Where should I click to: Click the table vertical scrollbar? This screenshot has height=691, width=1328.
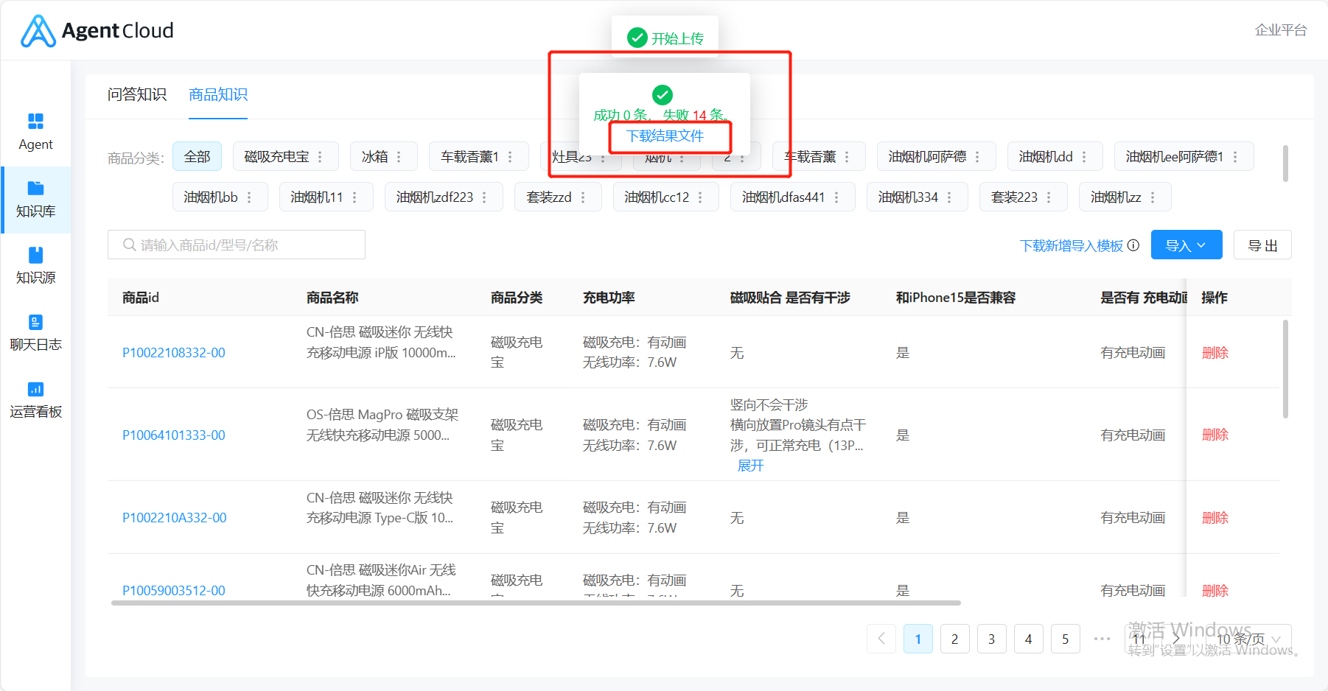(x=1285, y=368)
